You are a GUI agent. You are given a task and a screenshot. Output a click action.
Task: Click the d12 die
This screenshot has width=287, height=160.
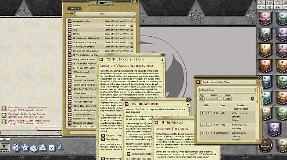click(25, 148)
